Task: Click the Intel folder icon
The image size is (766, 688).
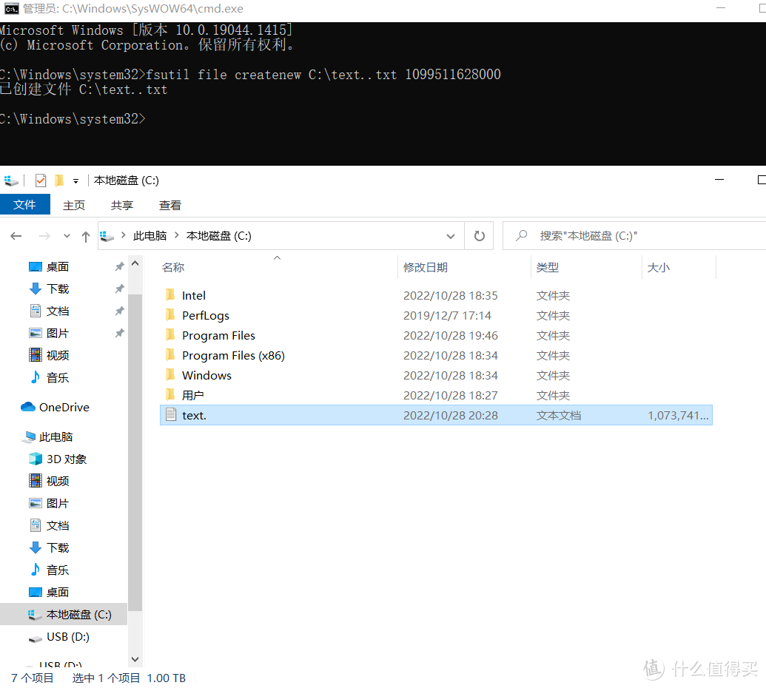Action: point(170,295)
